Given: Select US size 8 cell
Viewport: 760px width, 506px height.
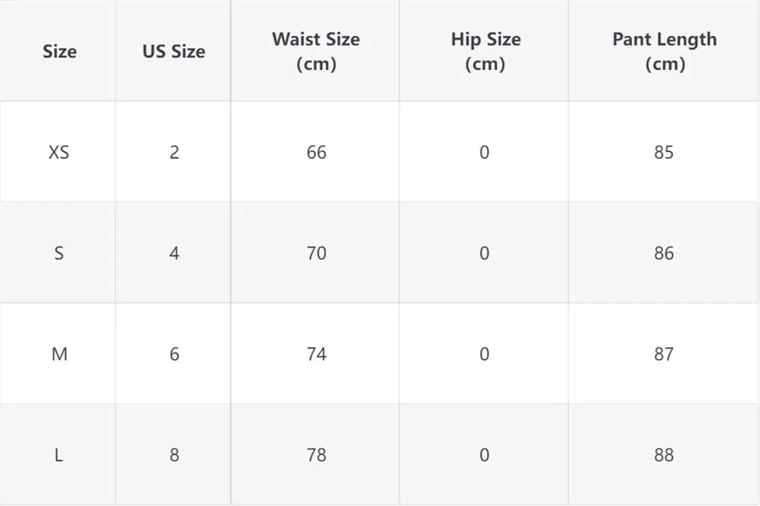Looking at the screenshot, I should pos(174,455).
